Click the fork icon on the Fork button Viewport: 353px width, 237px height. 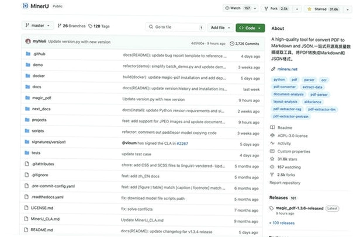[x=266, y=9]
